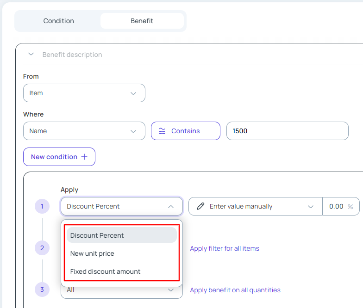Click into the 1500 value field
Image resolution: width=363 pixels, height=308 pixels.
pyautogui.click(x=287, y=131)
